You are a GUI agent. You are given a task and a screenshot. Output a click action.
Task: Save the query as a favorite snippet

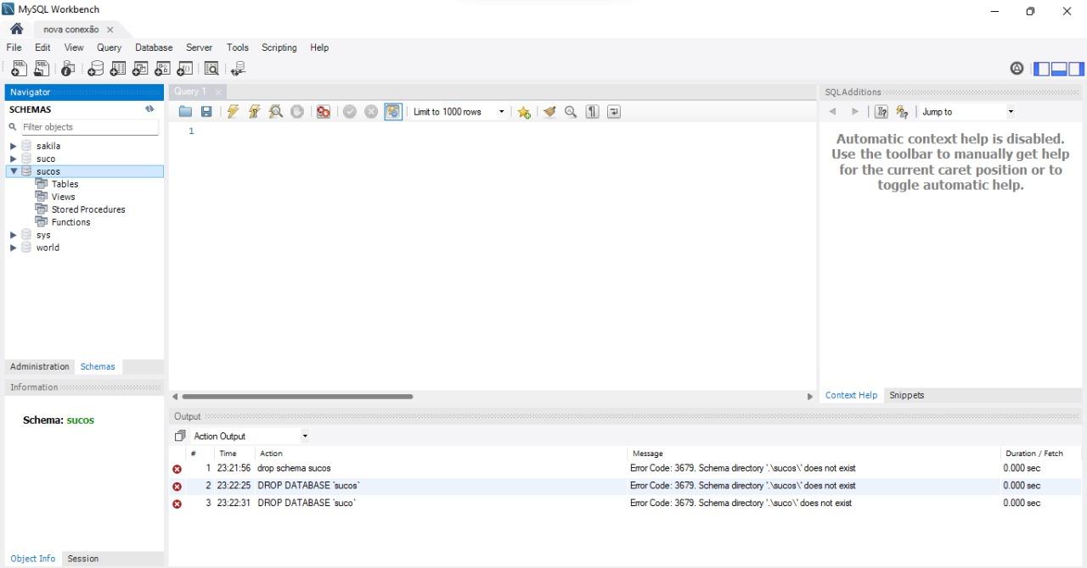524,112
